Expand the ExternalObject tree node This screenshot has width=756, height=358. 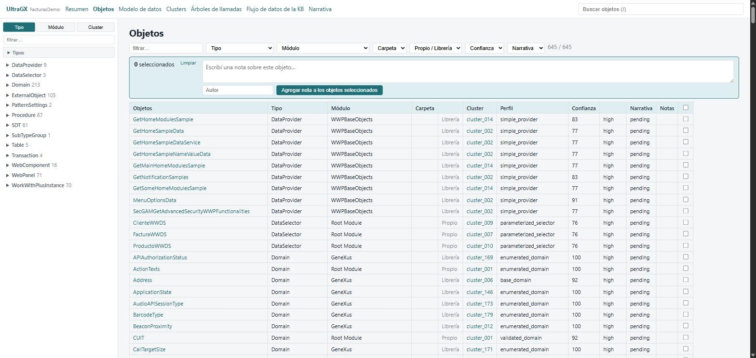click(8, 95)
